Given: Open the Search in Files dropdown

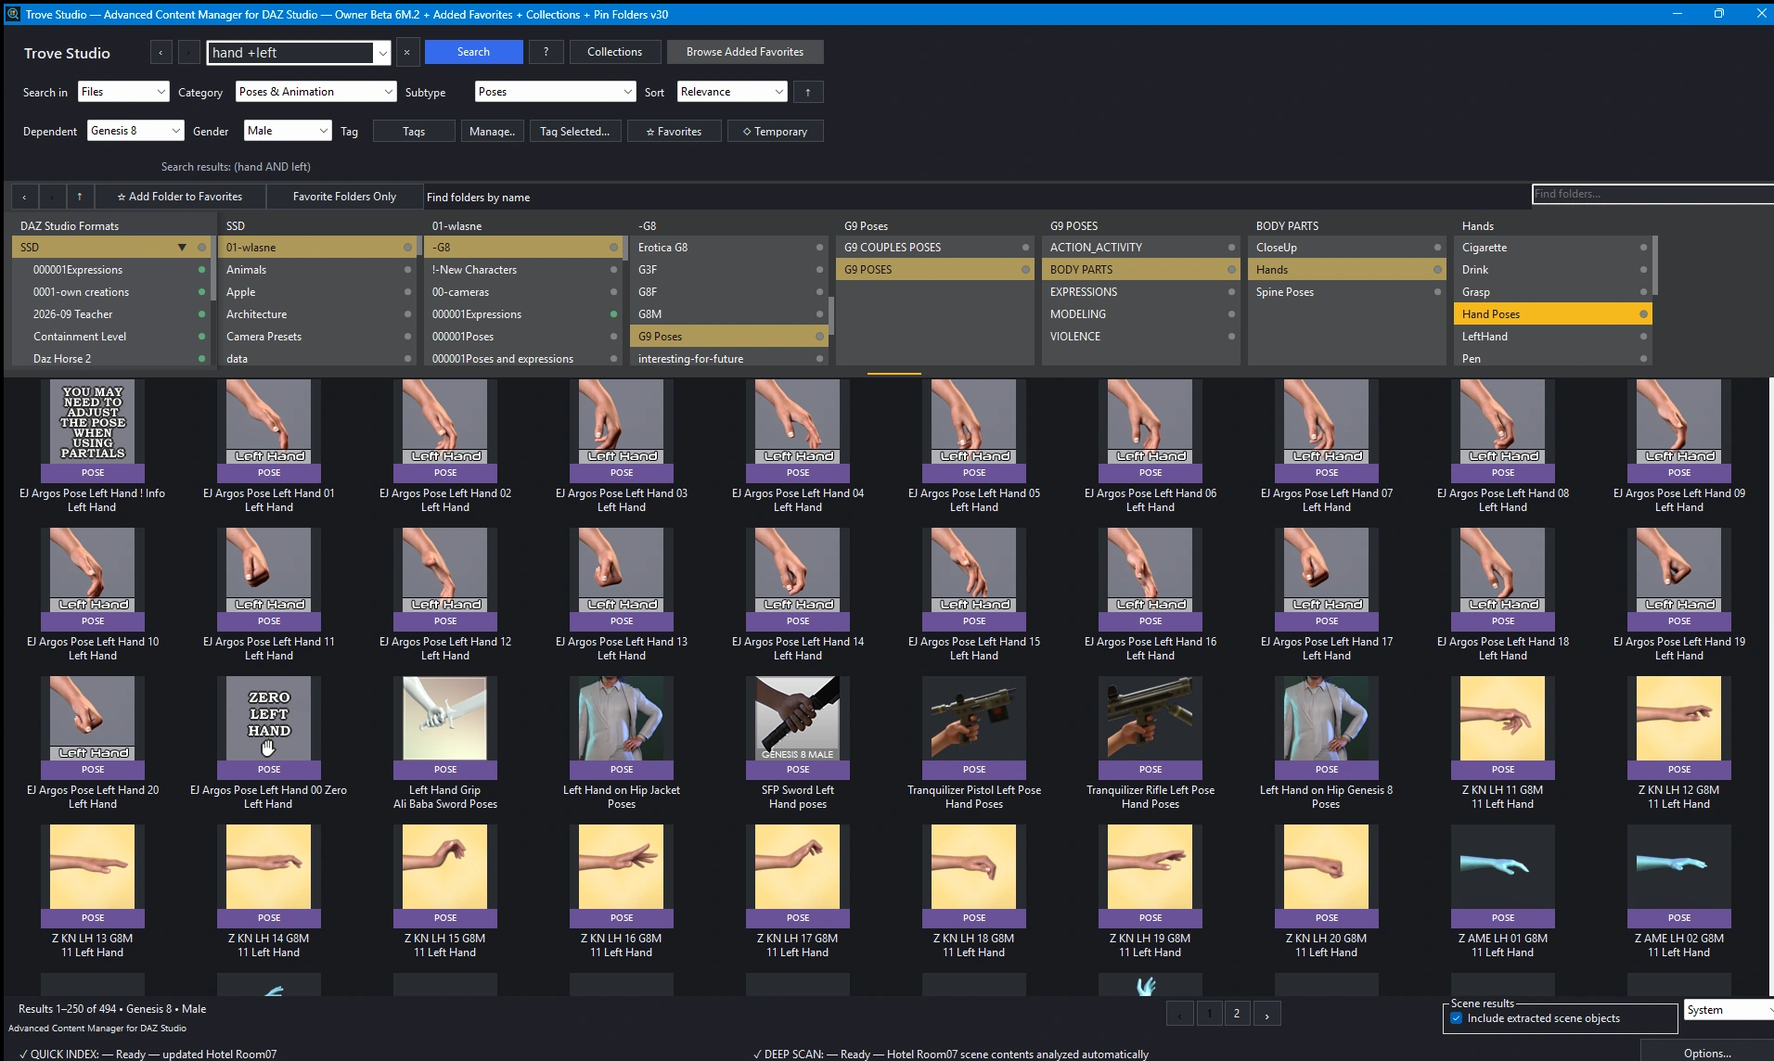Looking at the screenshot, I should tap(123, 92).
